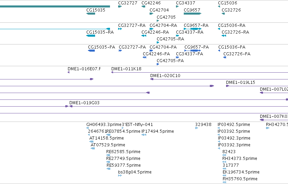288x184 pixels.
Task: Click the AT14158.5prime EST label
Action: (106, 138)
